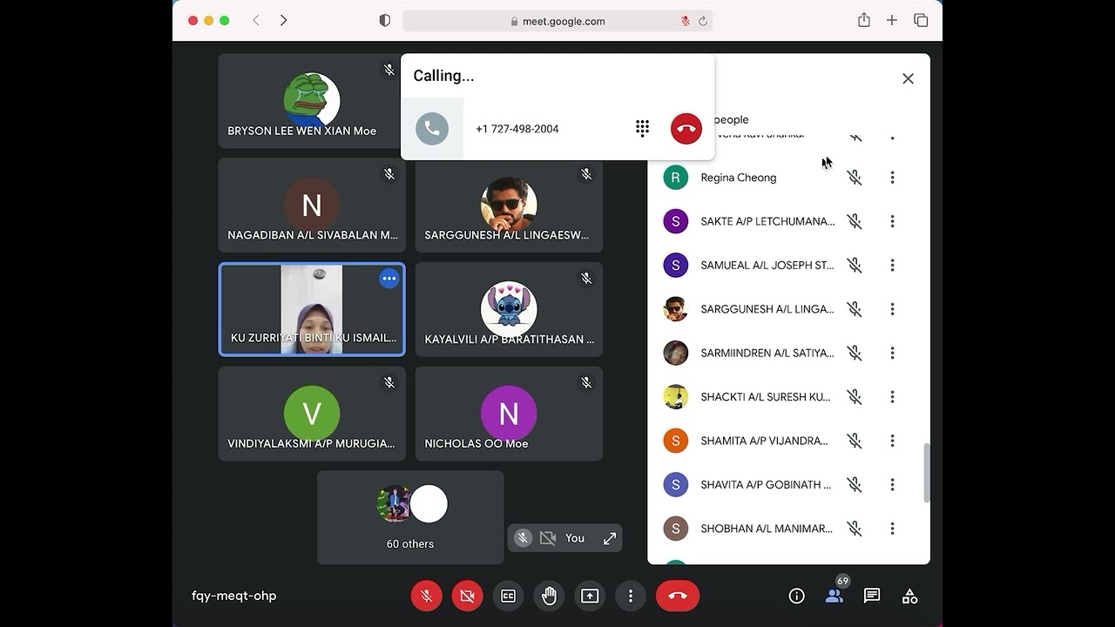This screenshot has width=1115, height=627.
Task: Open meeting details info
Action: (796, 596)
